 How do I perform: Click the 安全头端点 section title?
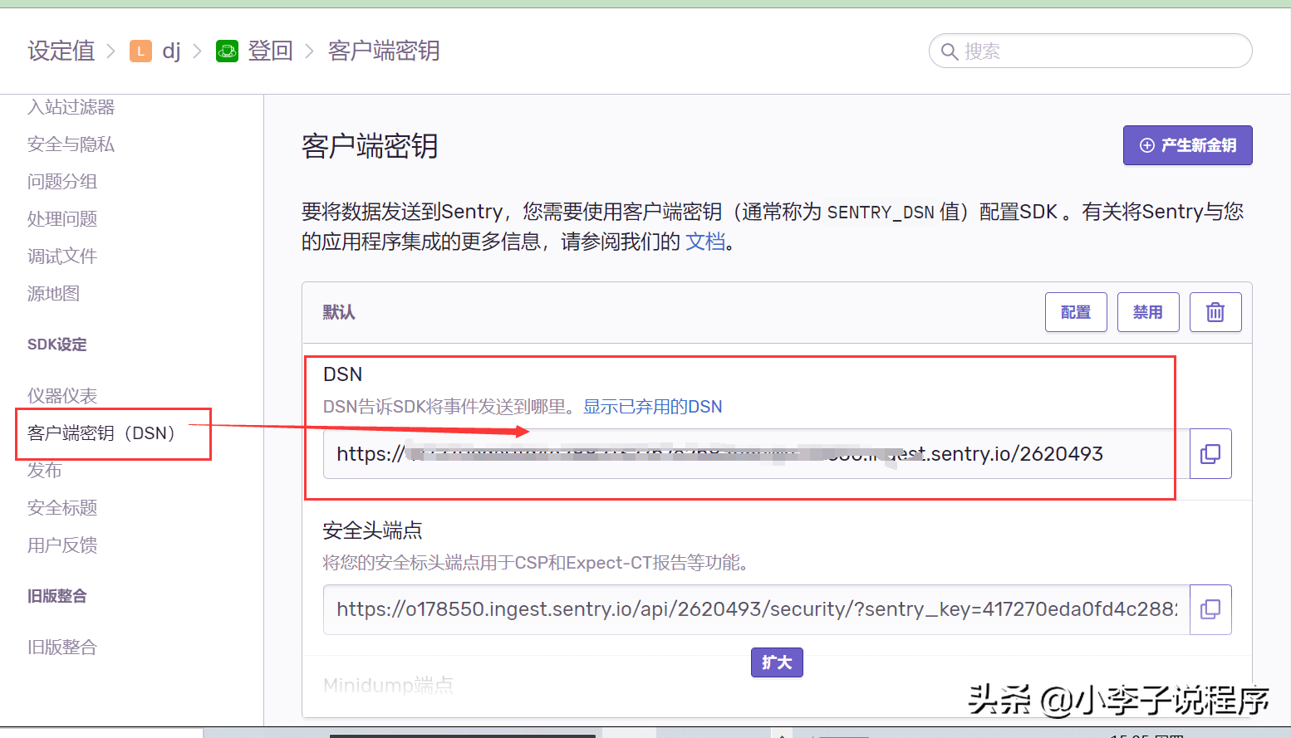click(373, 530)
